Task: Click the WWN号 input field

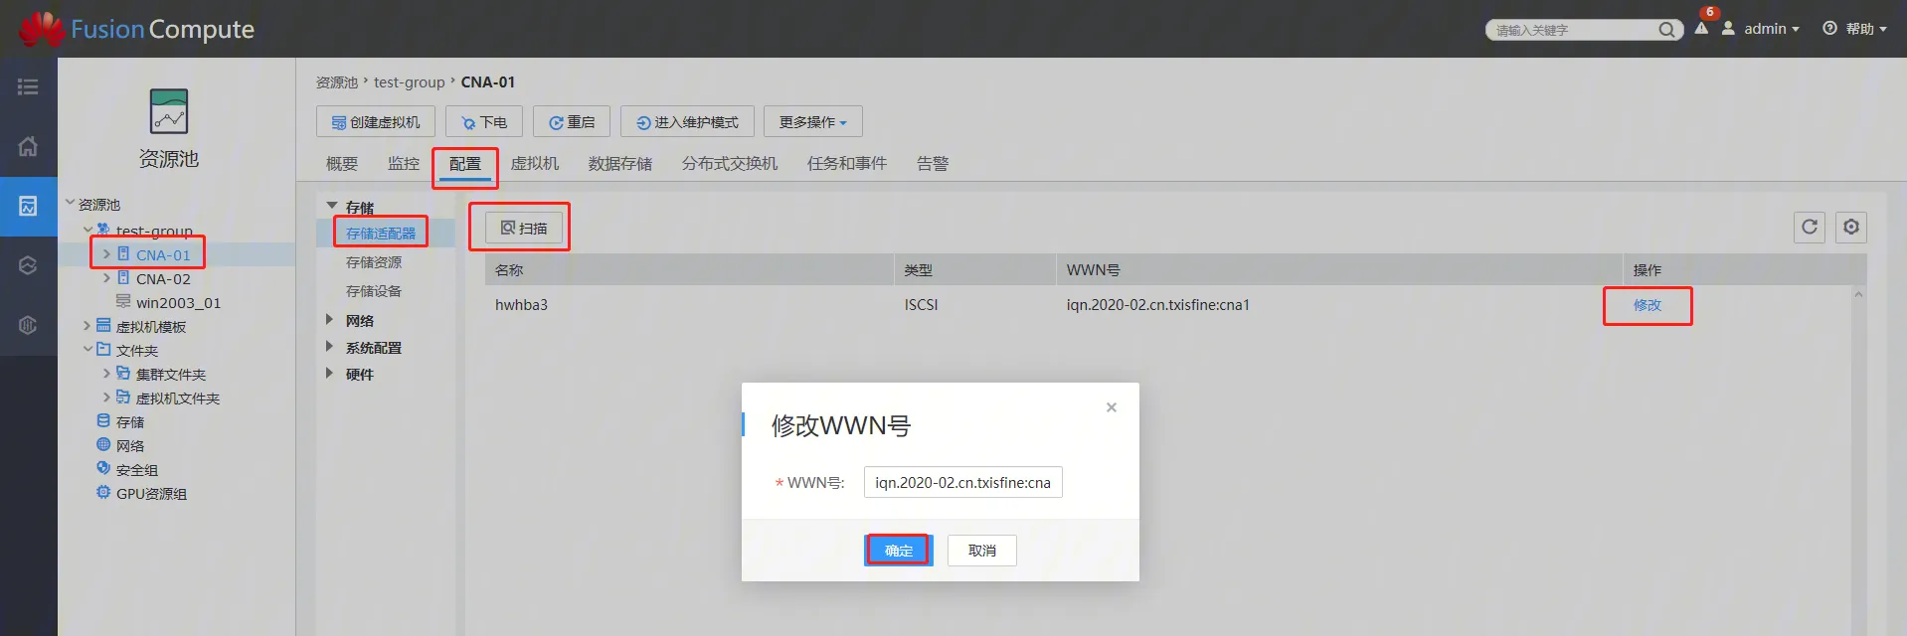Action: [961, 482]
